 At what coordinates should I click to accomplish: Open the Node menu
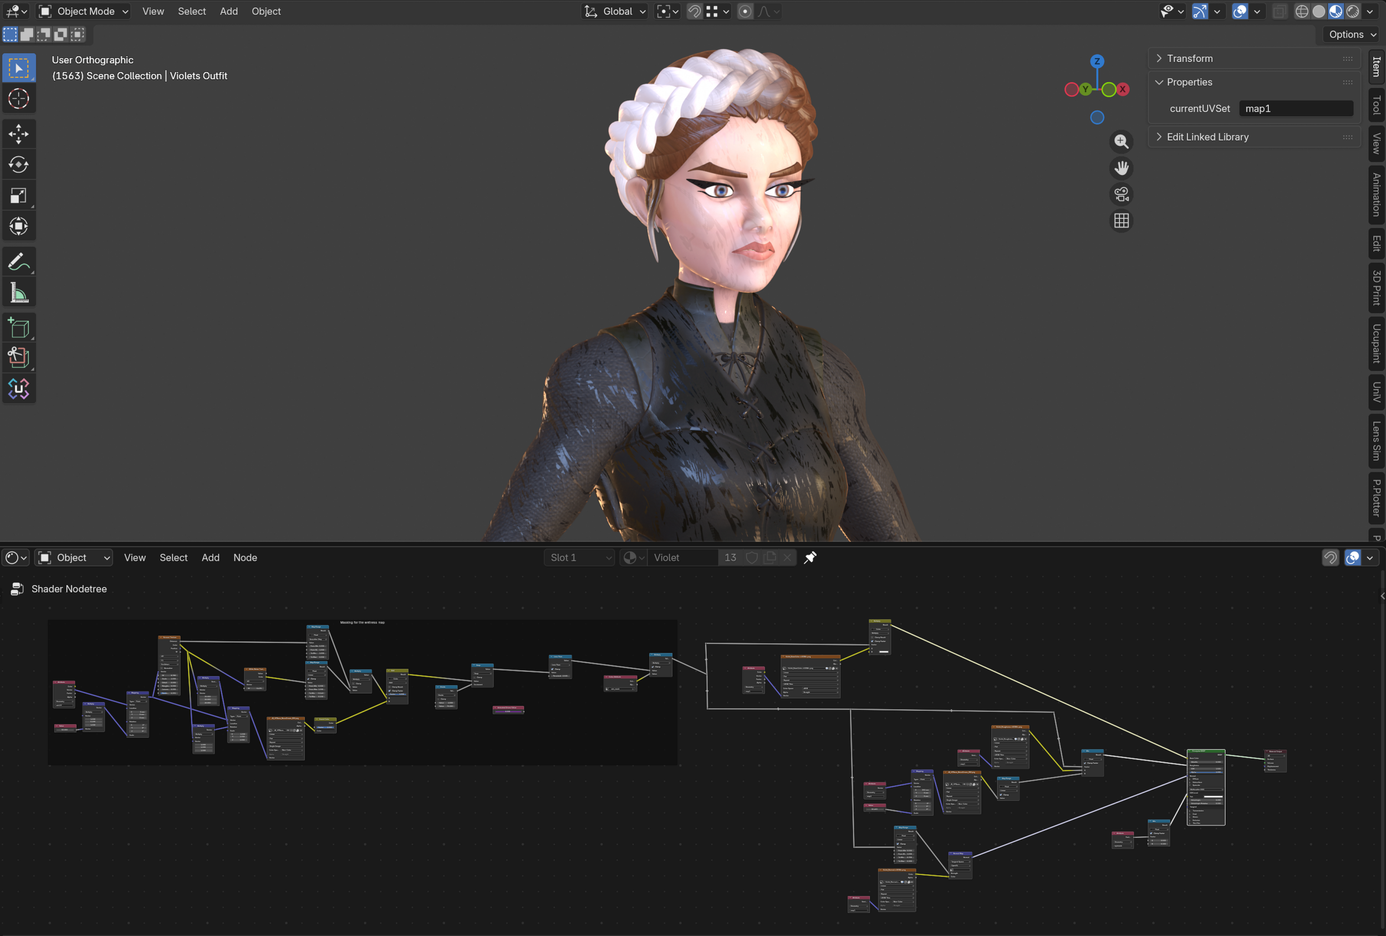(245, 558)
